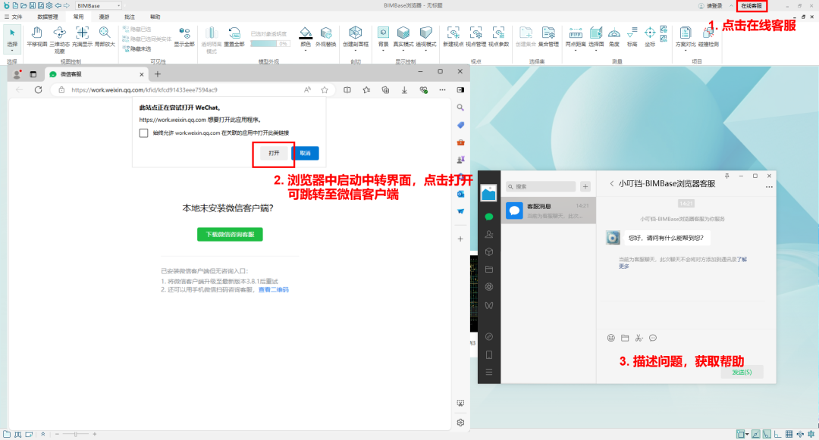Open browser downloads icon
819x440 pixels.
click(404, 89)
